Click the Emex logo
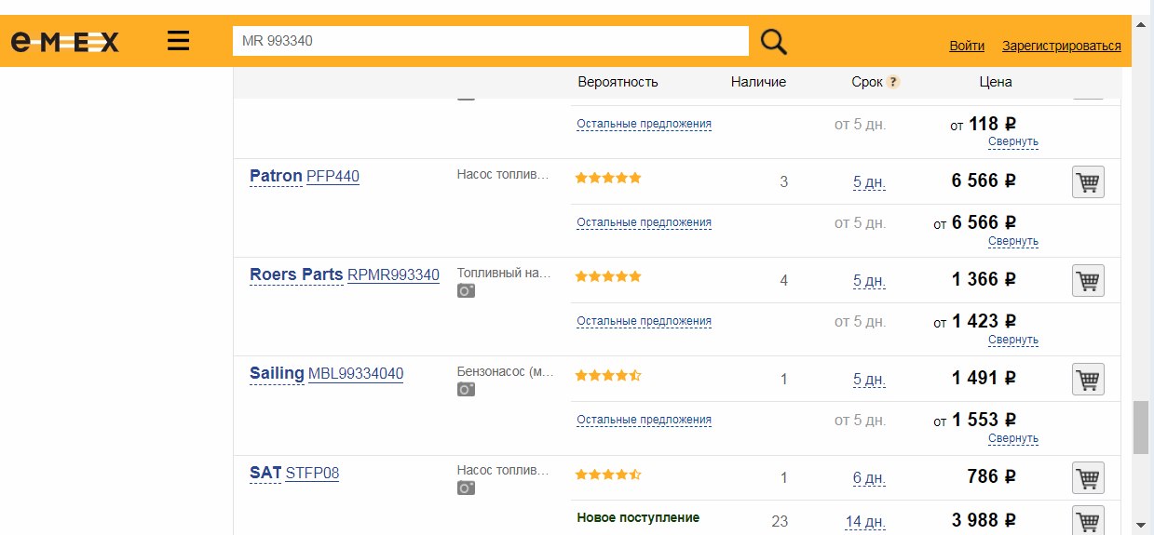The image size is (1154, 535). 65,42
